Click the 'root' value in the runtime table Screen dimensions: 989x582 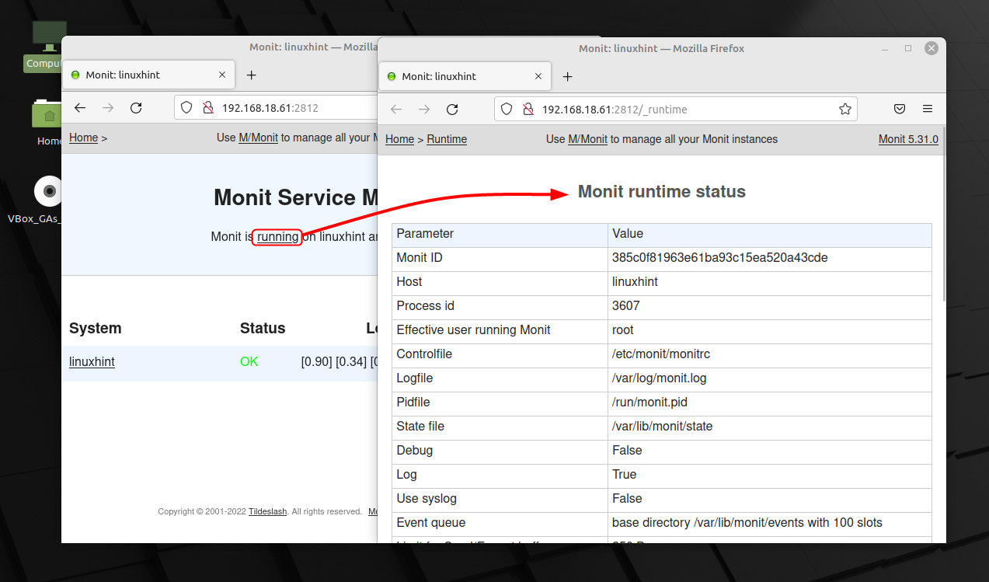(623, 330)
